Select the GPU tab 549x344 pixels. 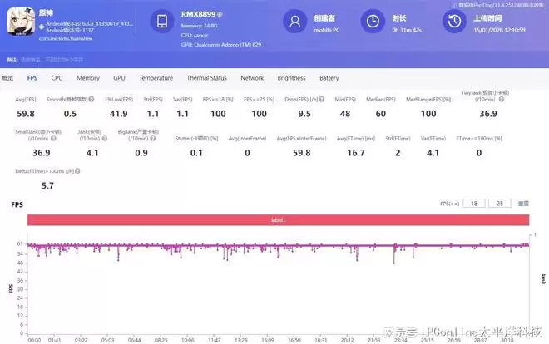click(x=119, y=78)
